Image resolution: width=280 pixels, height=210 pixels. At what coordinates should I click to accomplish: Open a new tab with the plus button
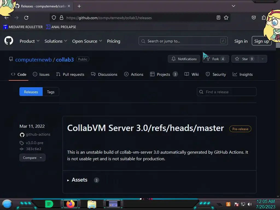[x=79, y=6]
